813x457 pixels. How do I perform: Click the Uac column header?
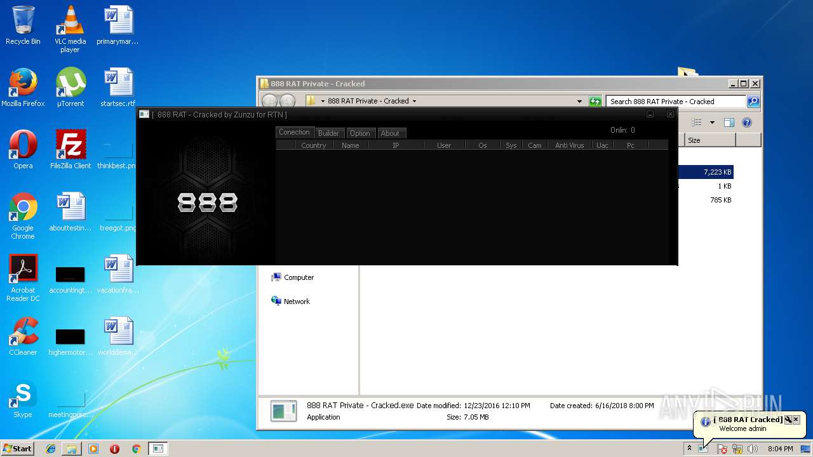point(602,145)
